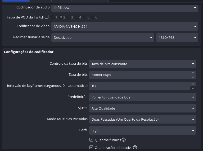Click help icon beside Quantização adaptativa
This screenshot has height=151, width=203.
(135, 147)
